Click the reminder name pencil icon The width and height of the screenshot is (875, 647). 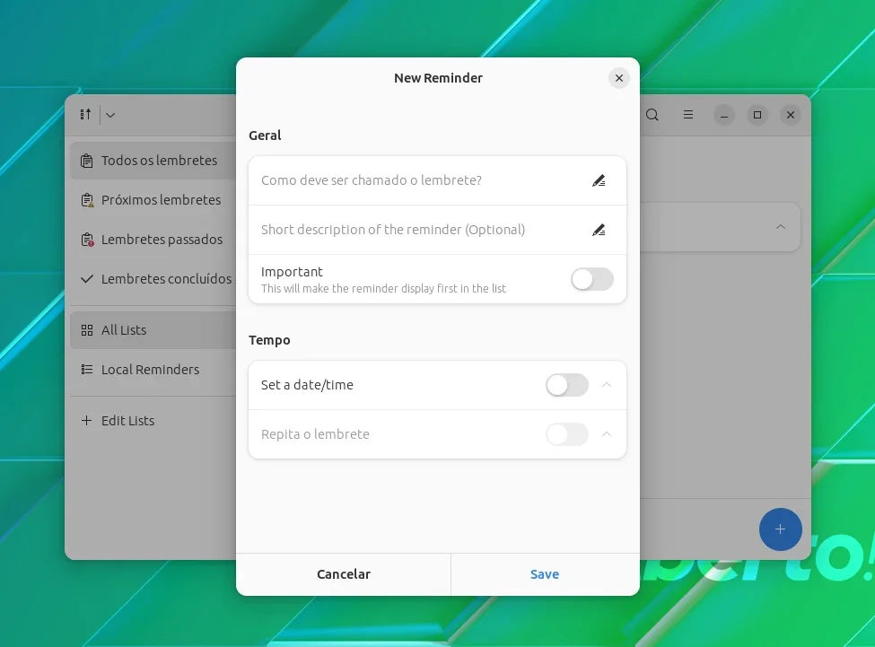(599, 180)
